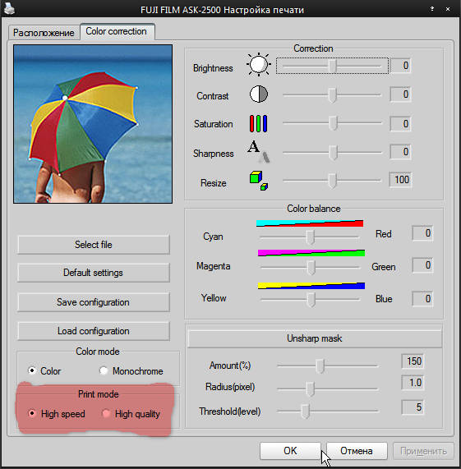Click the Amount(%) value field
The width and height of the screenshot is (461, 469).
(413, 361)
